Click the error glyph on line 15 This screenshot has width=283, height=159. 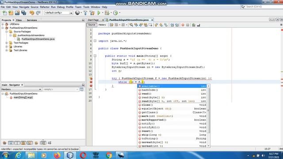tap(91, 82)
